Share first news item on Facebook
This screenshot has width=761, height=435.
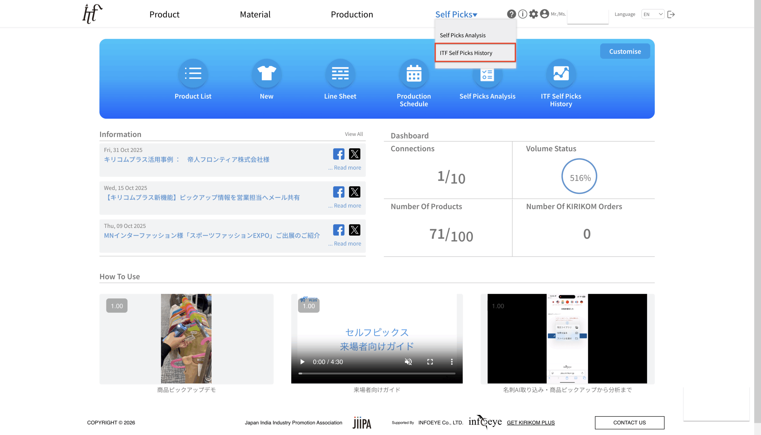(339, 154)
